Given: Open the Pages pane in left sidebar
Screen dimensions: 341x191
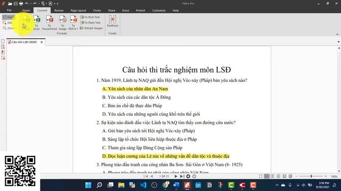Looking at the screenshot, I should (x=3, y=41).
